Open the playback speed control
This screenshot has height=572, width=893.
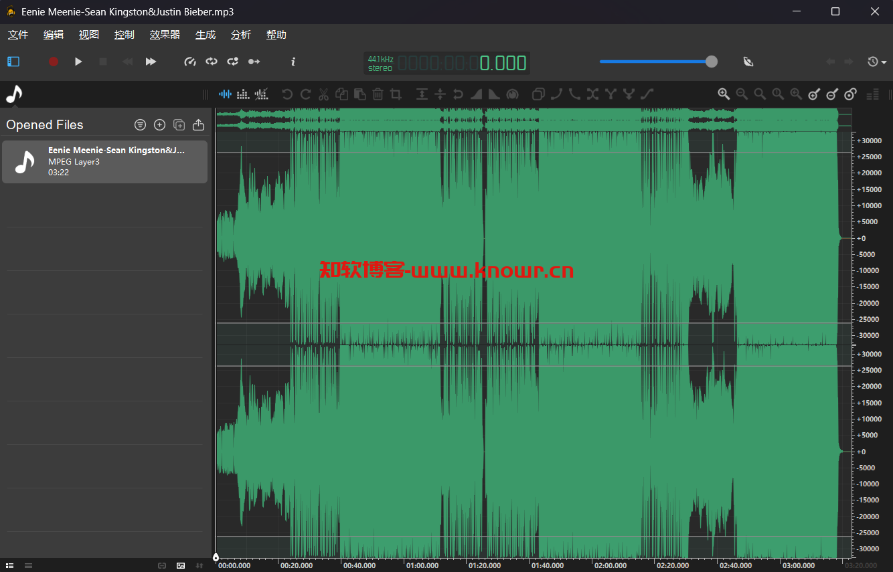(190, 62)
